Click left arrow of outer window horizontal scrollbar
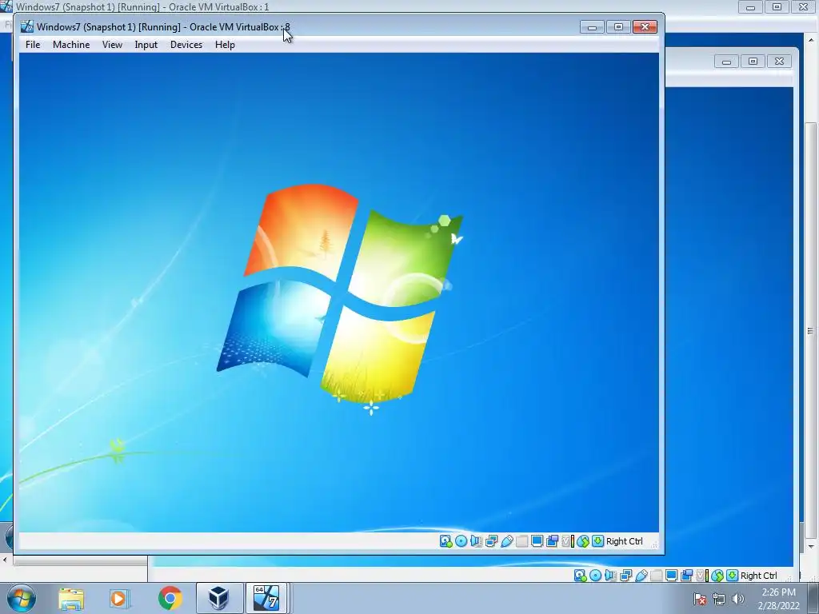This screenshot has height=614, width=819. pyautogui.click(x=6, y=560)
